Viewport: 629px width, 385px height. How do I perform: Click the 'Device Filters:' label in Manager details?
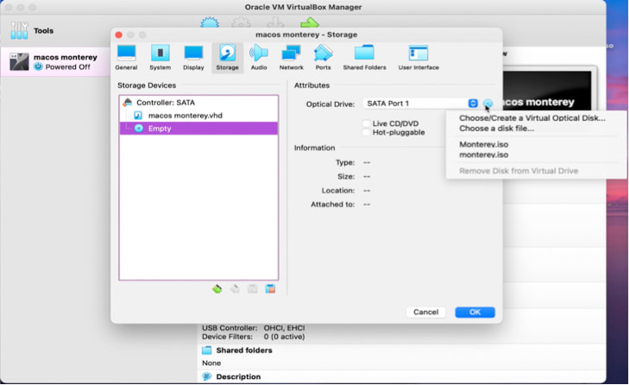point(227,337)
